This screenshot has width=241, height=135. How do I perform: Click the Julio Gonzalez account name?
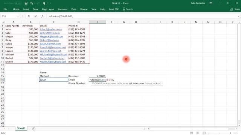point(198,3)
